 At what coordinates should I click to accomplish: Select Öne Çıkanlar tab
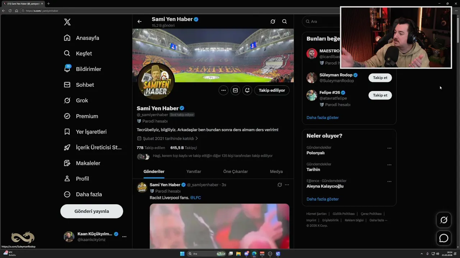tap(235, 172)
